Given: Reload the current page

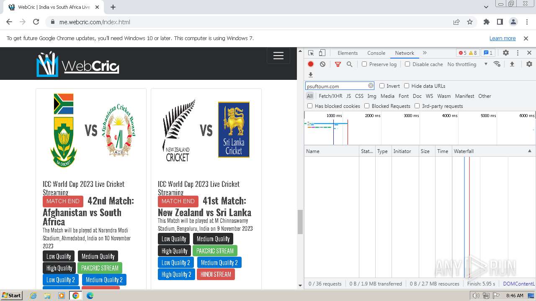Looking at the screenshot, I should (x=36, y=22).
